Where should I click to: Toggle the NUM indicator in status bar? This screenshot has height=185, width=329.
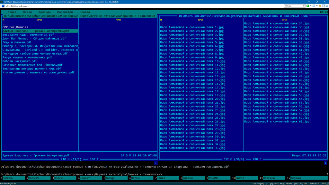tap(276, 183)
